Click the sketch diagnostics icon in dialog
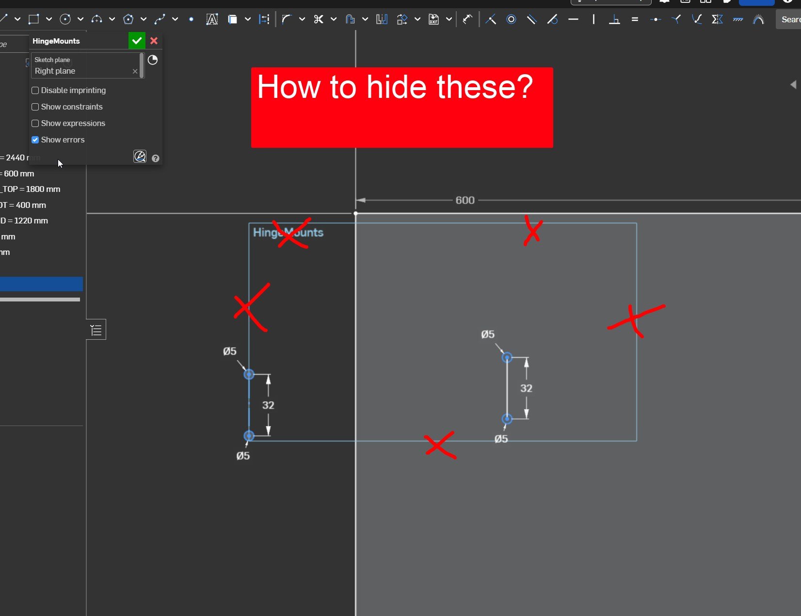Screen dimensions: 801x616 [x=140, y=156]
